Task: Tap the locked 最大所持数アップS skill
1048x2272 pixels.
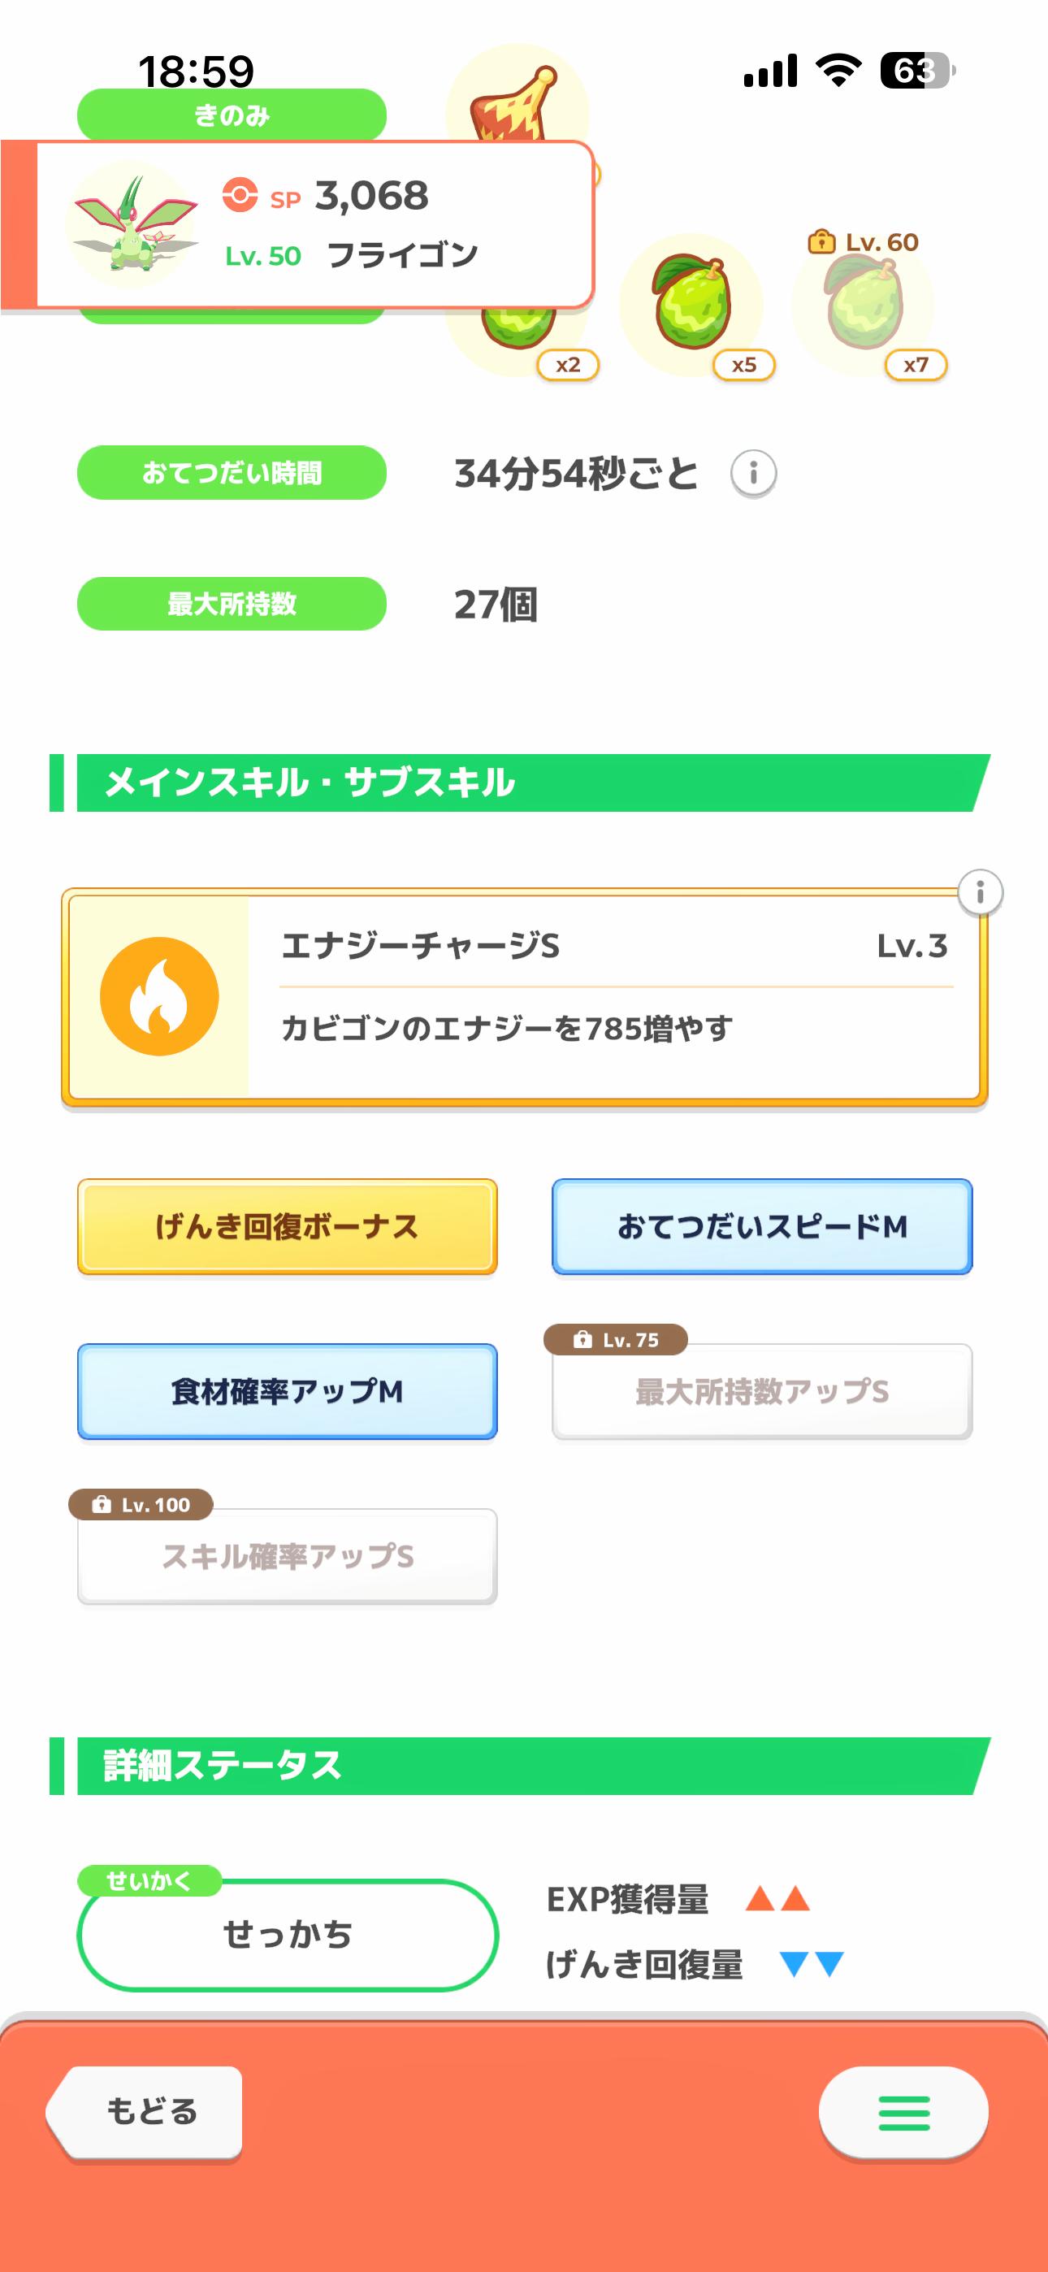Action: (762, 1392)
